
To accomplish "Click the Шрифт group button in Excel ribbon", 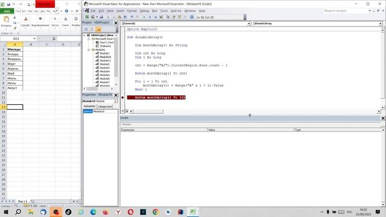I will coord(25,22).
